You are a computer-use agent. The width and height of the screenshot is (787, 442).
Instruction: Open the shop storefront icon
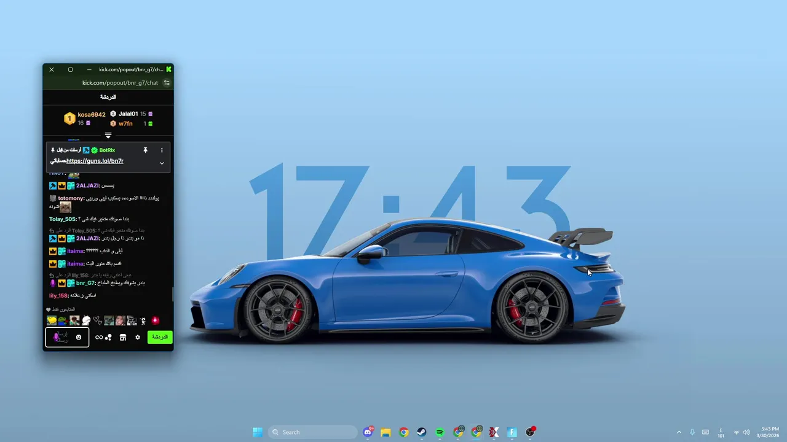[x=123, y=337]
